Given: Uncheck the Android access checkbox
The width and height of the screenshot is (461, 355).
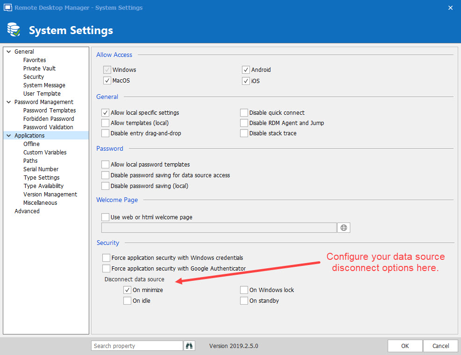Looking at the screenshot, I should (x=246, y=70).
